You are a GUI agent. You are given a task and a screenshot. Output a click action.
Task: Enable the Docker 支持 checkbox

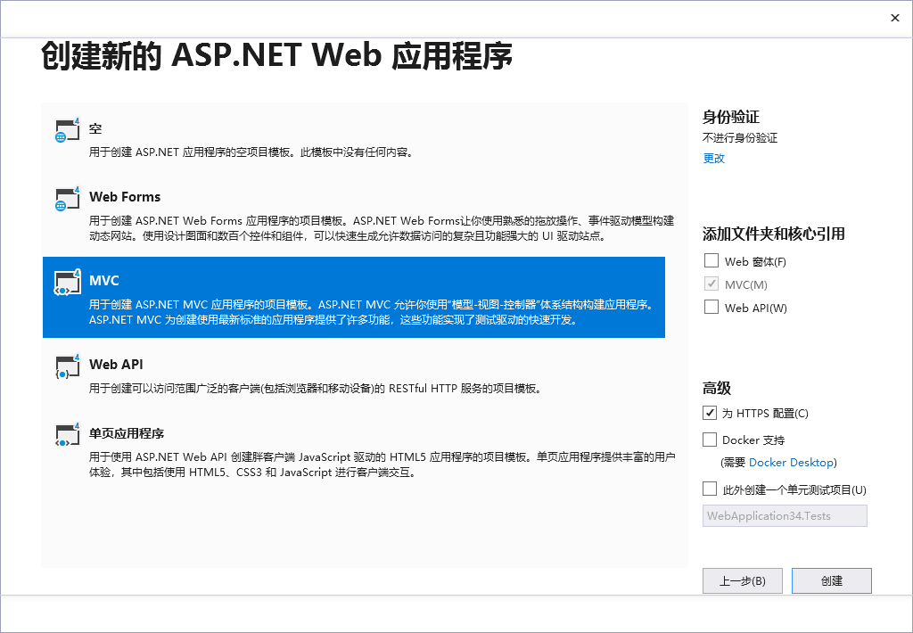(x=709, y=439)
